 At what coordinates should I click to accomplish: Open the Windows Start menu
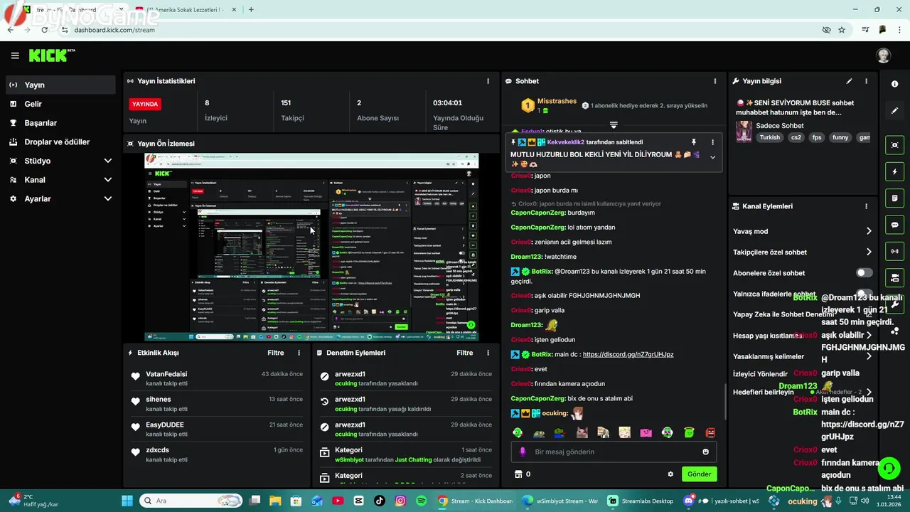(x=127, y=501)
